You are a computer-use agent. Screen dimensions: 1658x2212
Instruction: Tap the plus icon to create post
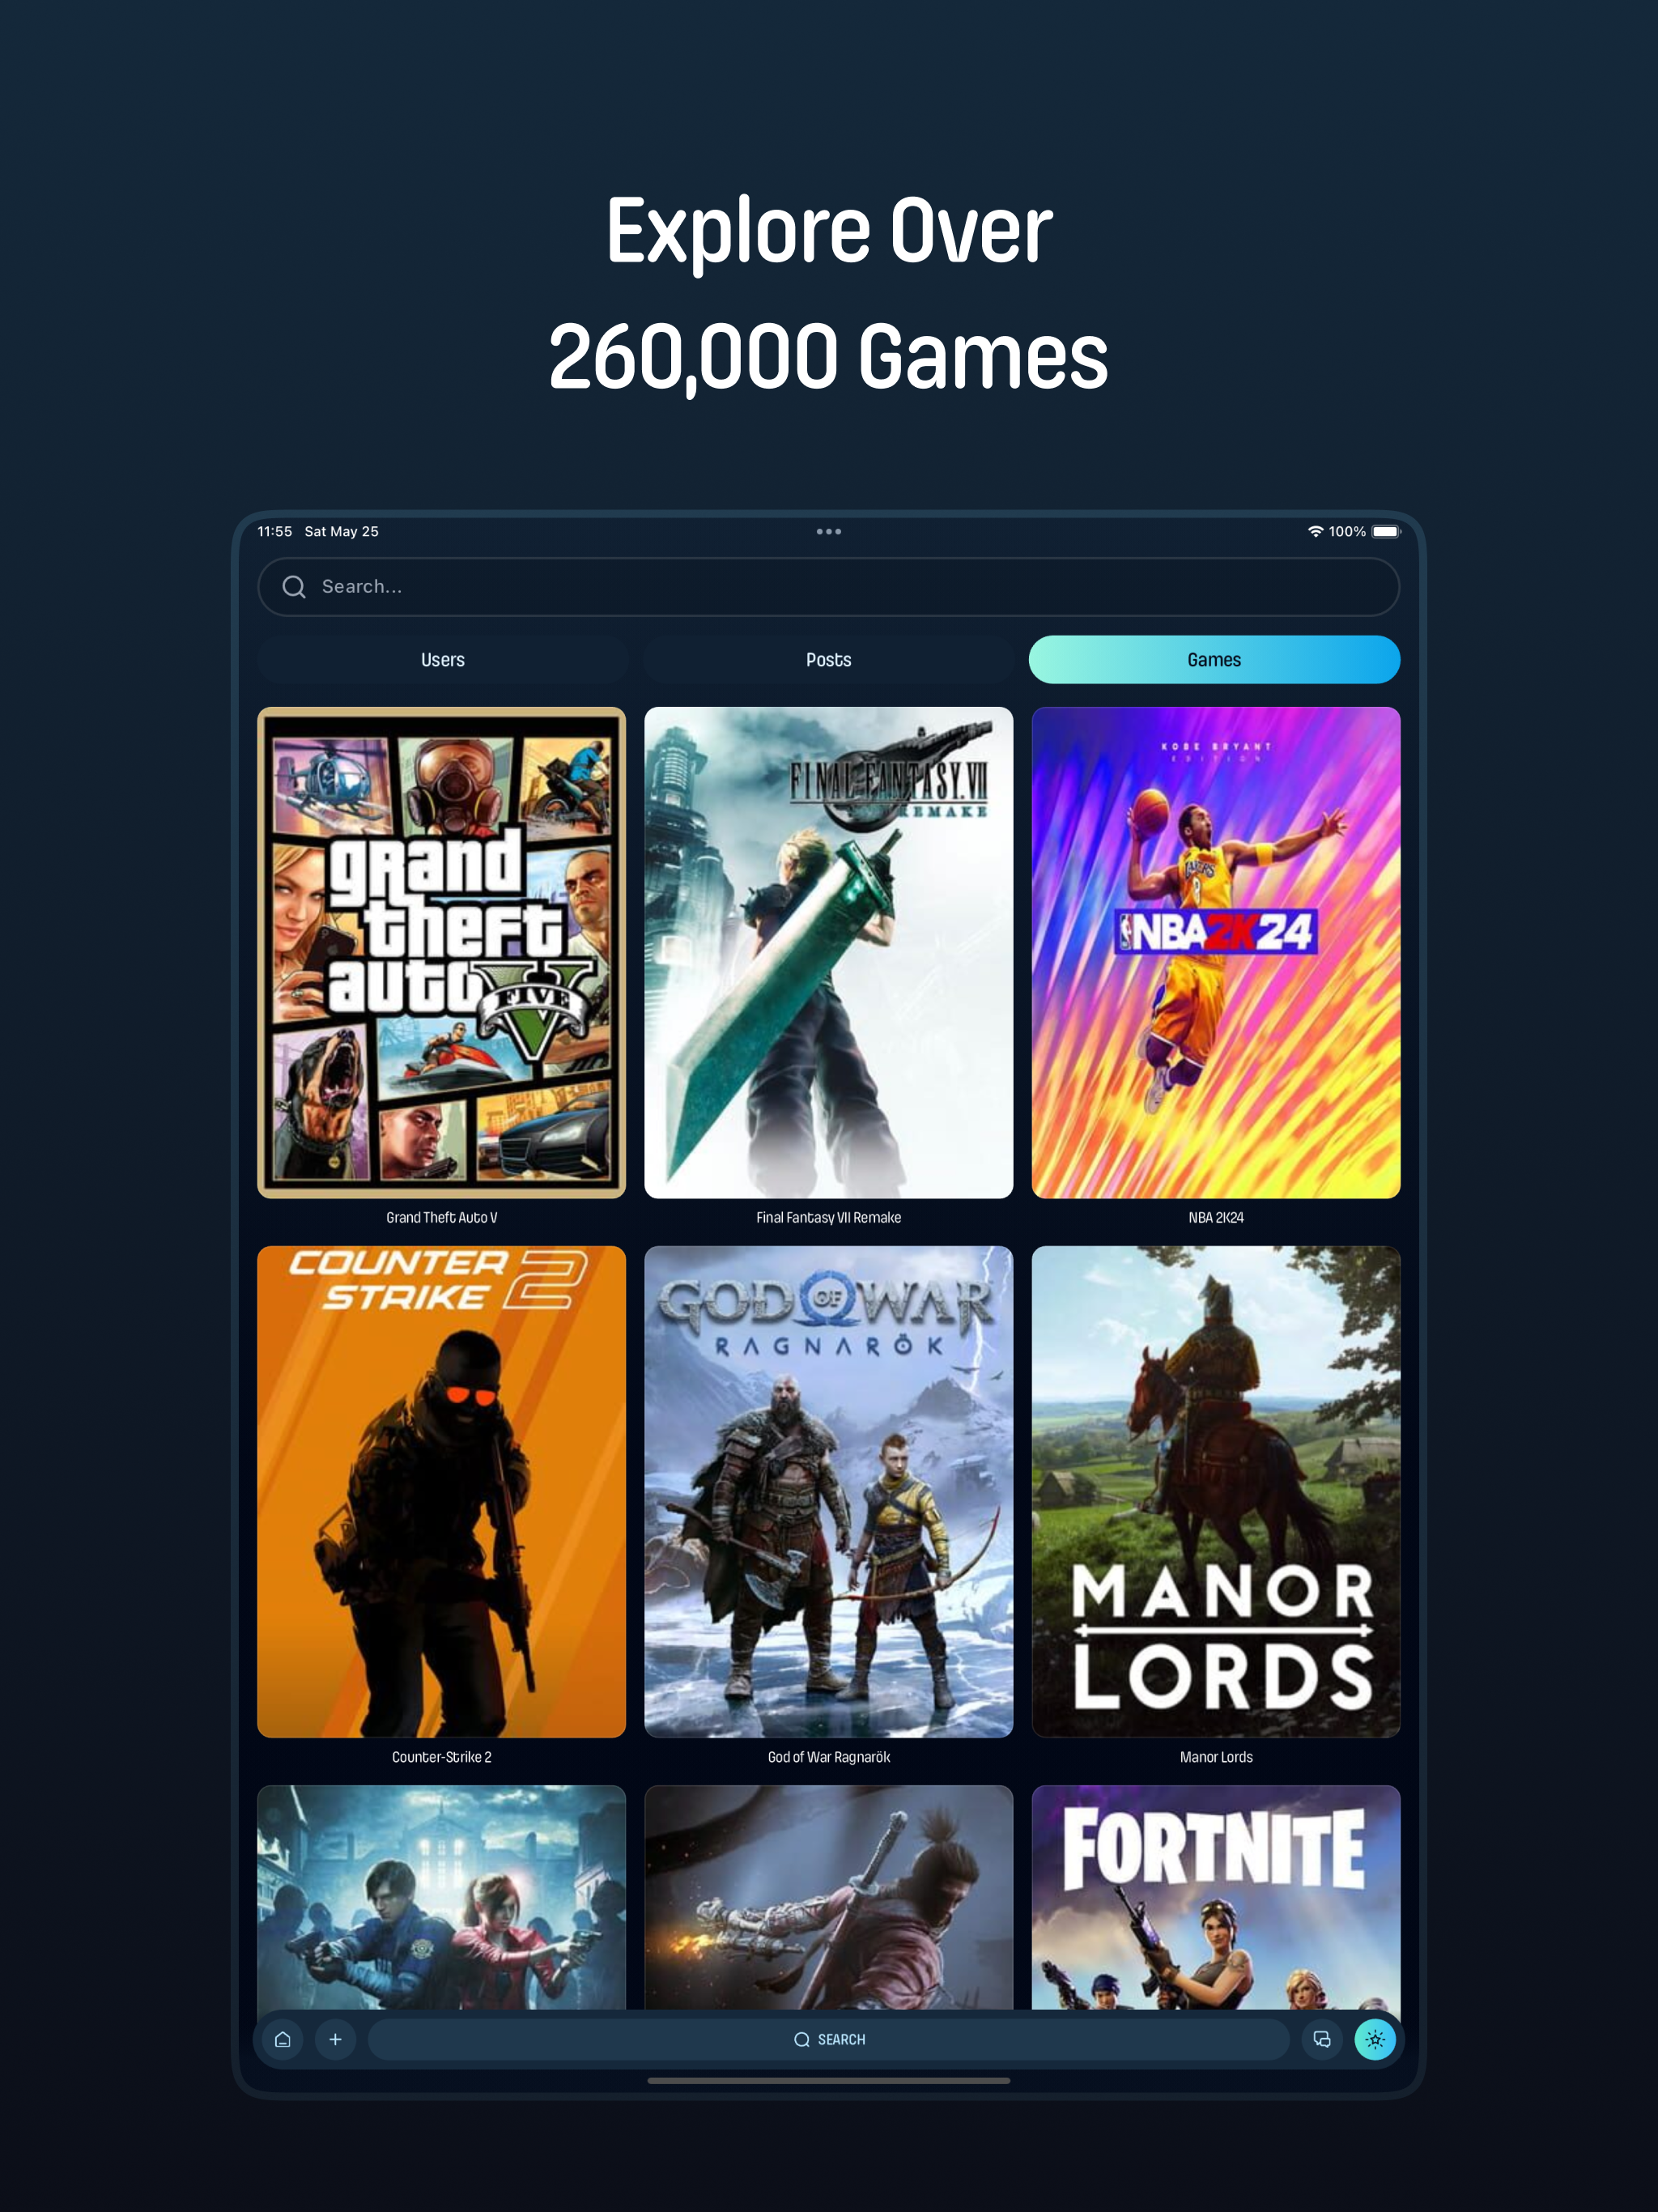click(335, 2039)
